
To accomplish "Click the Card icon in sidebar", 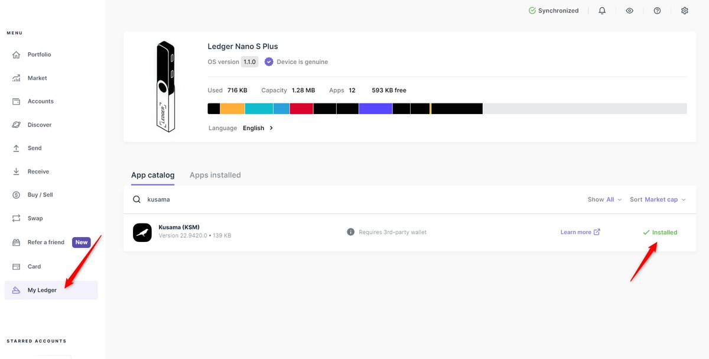I will (17, 267).
